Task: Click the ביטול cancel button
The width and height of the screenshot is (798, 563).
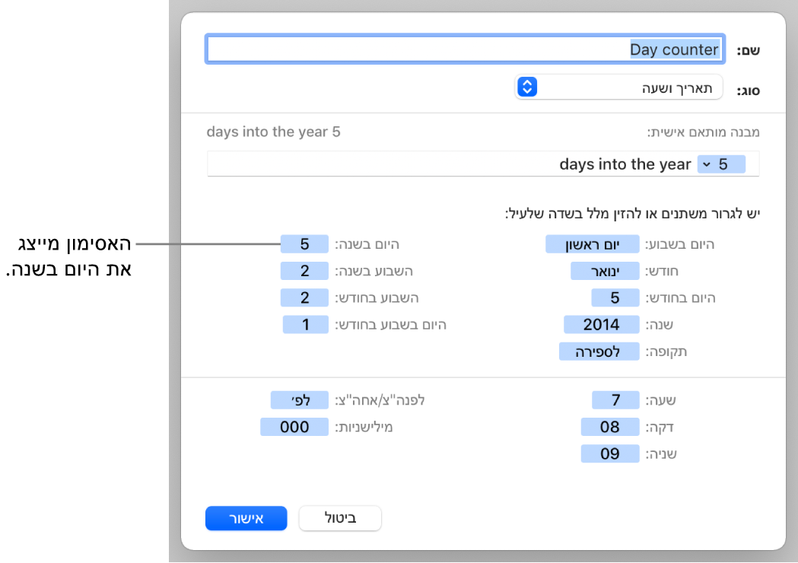Action: [x=340, y=519]
